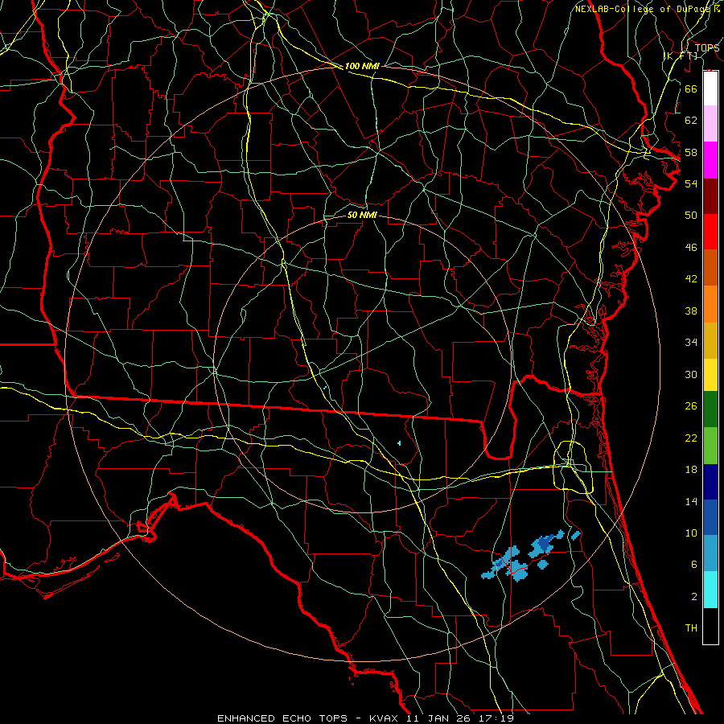Image resolution: width=724 pixels, height=724 pixels.
Task: Select the '46' legend value
Action: click(691, 248)
